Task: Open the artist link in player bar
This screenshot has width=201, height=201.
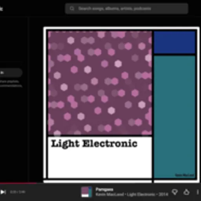Action: (110, 195)
